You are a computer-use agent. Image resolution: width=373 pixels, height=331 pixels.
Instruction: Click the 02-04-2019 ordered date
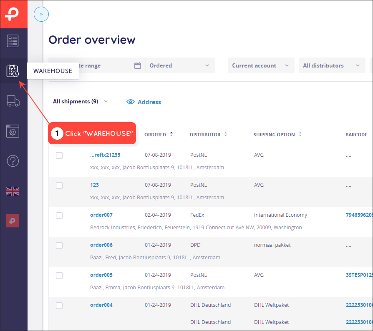tap(158, 215)
